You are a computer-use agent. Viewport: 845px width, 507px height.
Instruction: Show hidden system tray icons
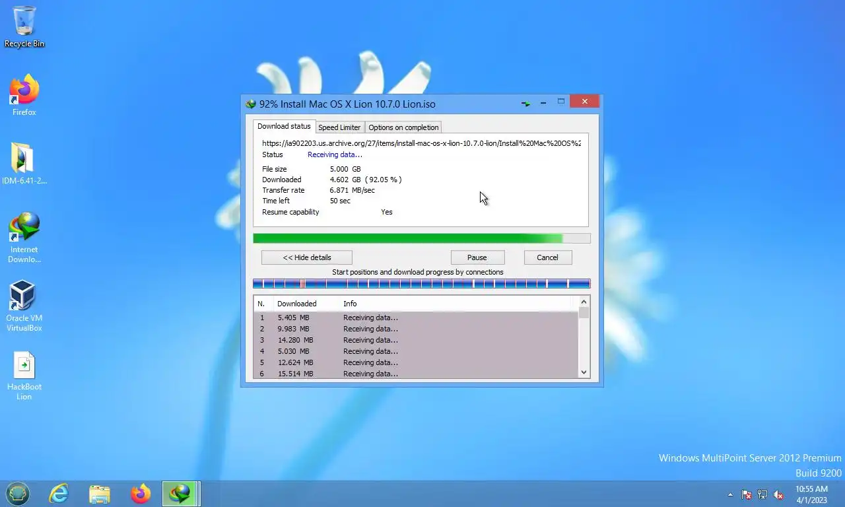730,494
